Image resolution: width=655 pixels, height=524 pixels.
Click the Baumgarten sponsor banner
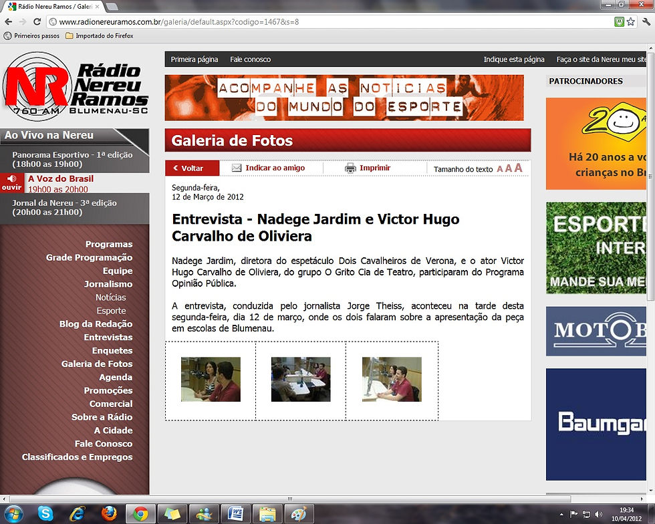596,424
